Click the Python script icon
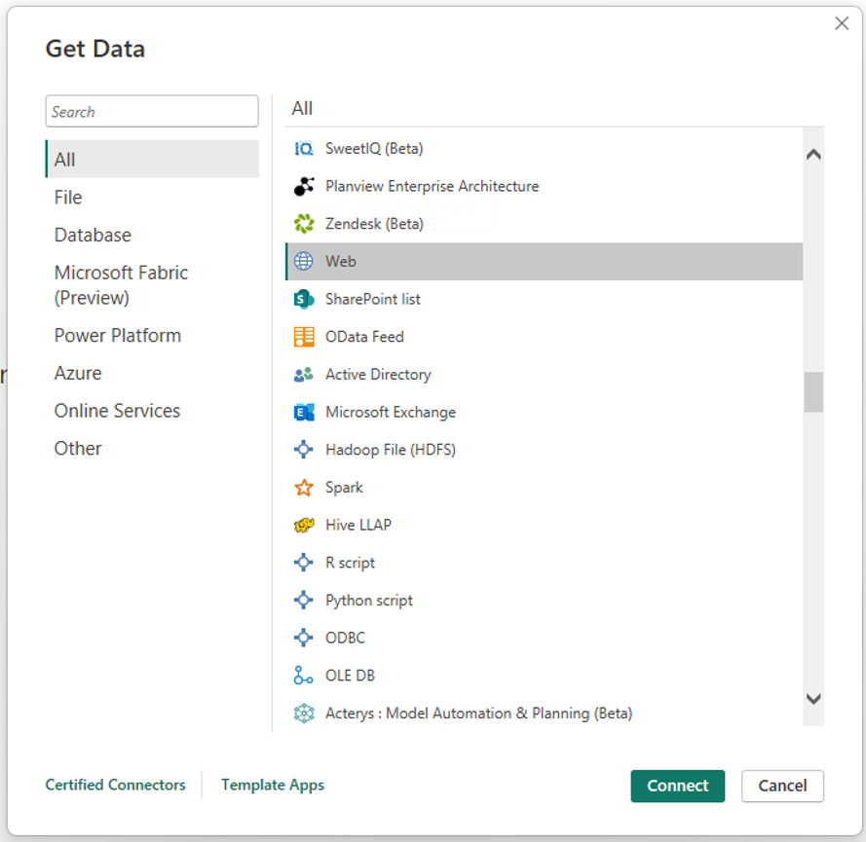This screenshot has height=842, width=866. point(304,601)
